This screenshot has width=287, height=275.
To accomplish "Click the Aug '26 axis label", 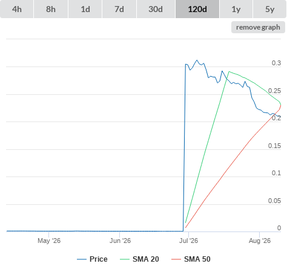I will click(260, 241).
